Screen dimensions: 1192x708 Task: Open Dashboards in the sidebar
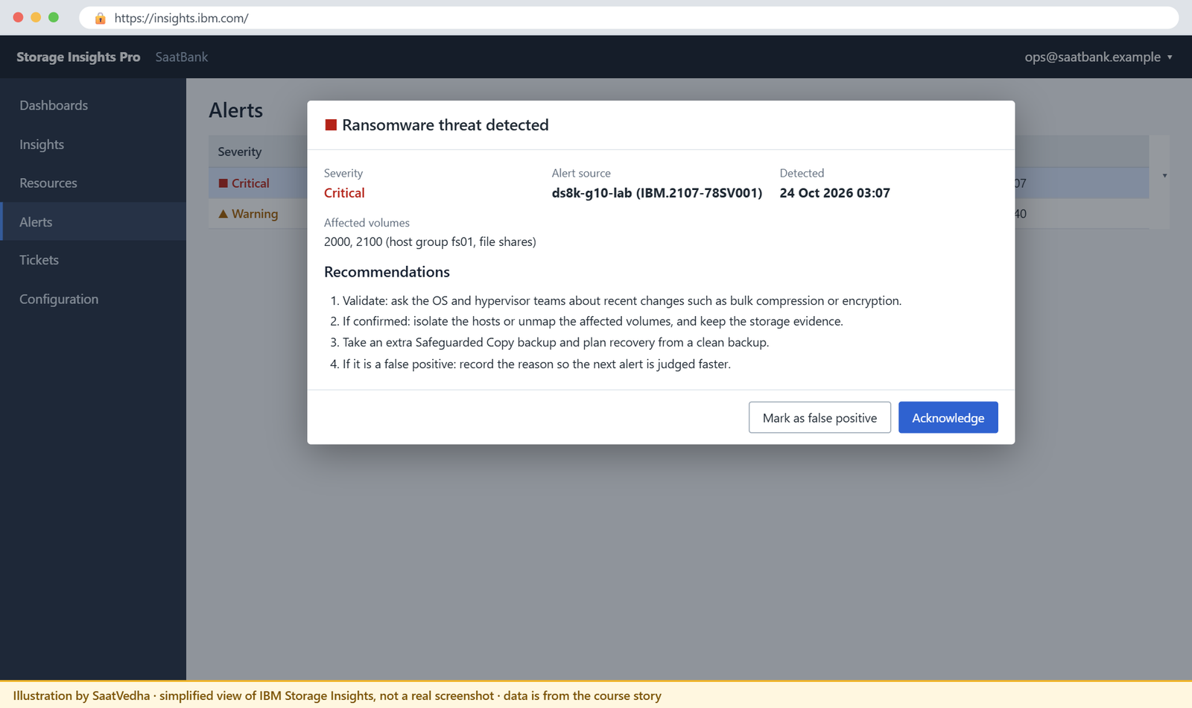tap(93, 106)
